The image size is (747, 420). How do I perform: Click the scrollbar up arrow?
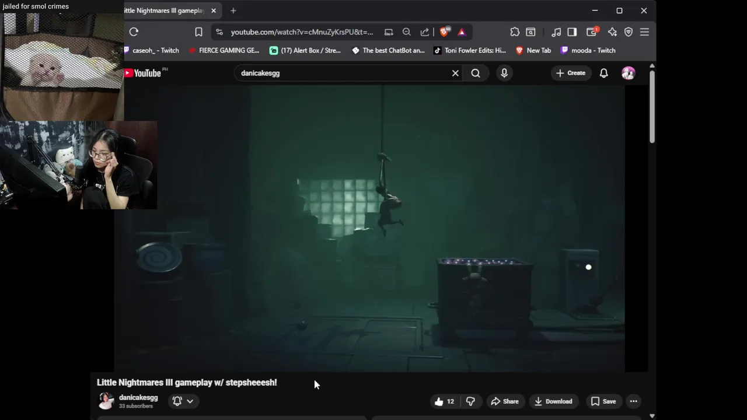pyautogui.click(x=652, y=66)
